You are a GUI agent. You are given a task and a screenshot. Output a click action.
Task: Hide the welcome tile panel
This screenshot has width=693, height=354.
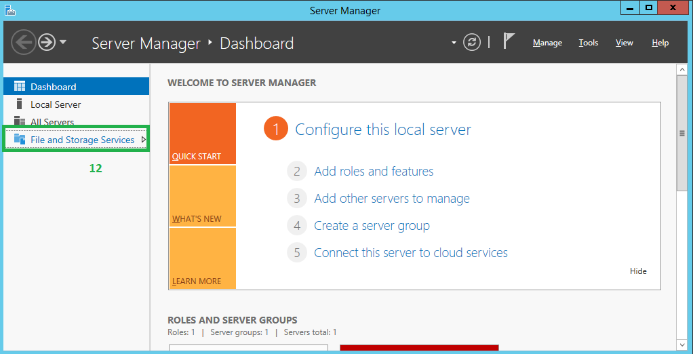coord(638,271)
